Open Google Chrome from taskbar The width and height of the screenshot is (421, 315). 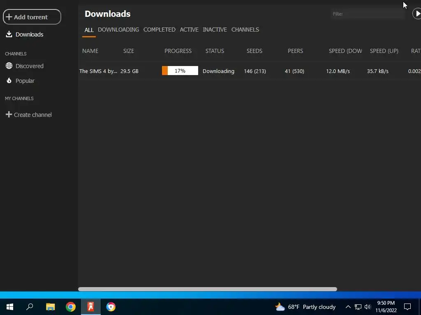pyautogui.click(x=71, y=307)
